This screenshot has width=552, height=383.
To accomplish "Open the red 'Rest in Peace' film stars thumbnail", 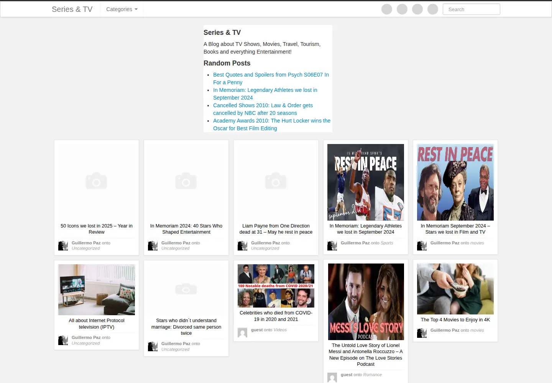I will coord(455,182).
